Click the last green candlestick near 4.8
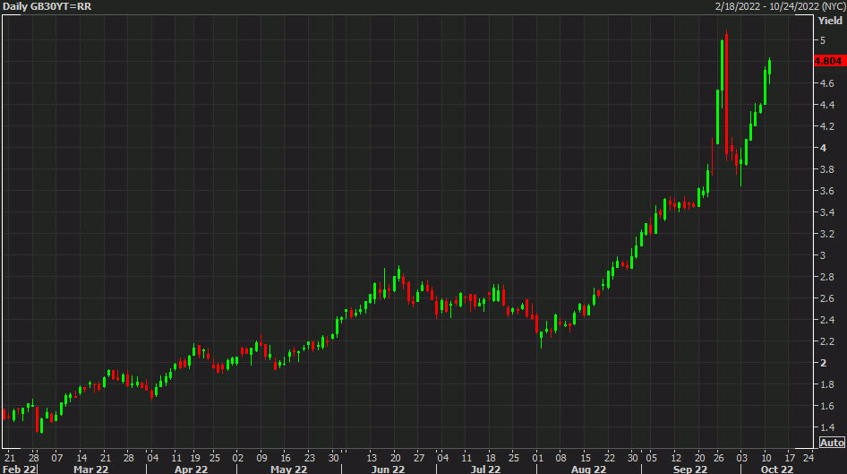 click(x=769, y=70)
